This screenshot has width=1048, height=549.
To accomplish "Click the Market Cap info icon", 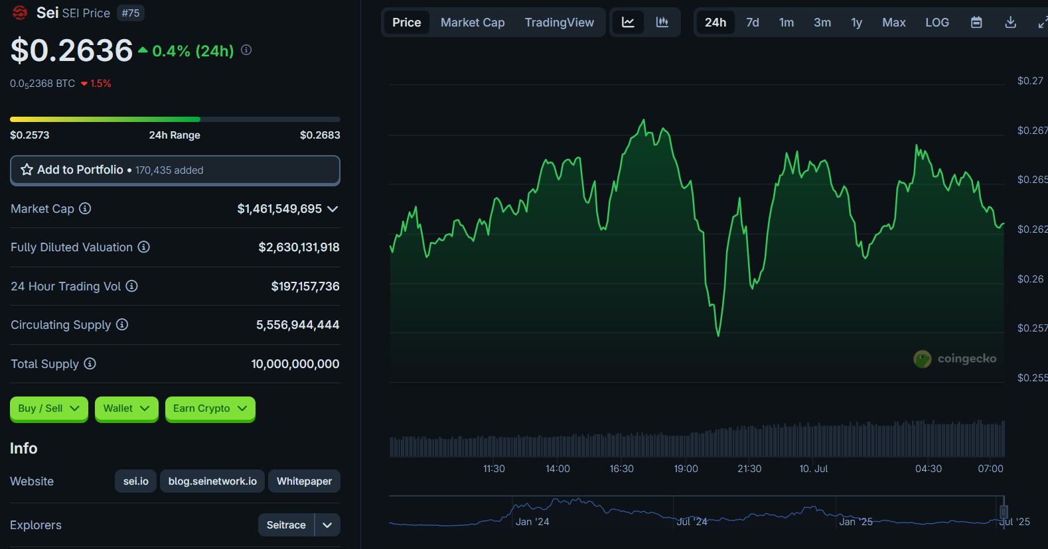I will (85, 208).
